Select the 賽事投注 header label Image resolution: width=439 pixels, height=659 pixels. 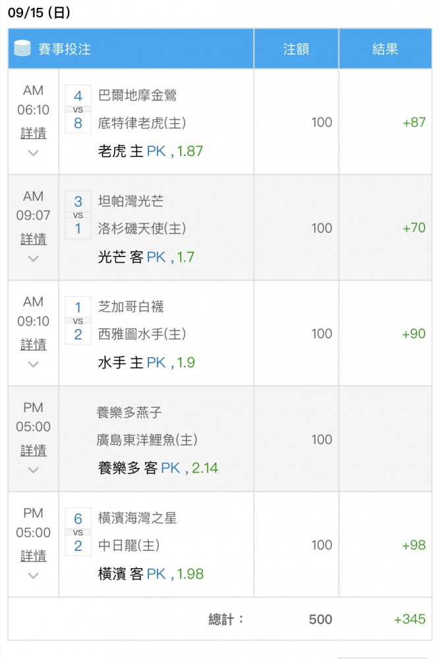[x=65, y=49]
